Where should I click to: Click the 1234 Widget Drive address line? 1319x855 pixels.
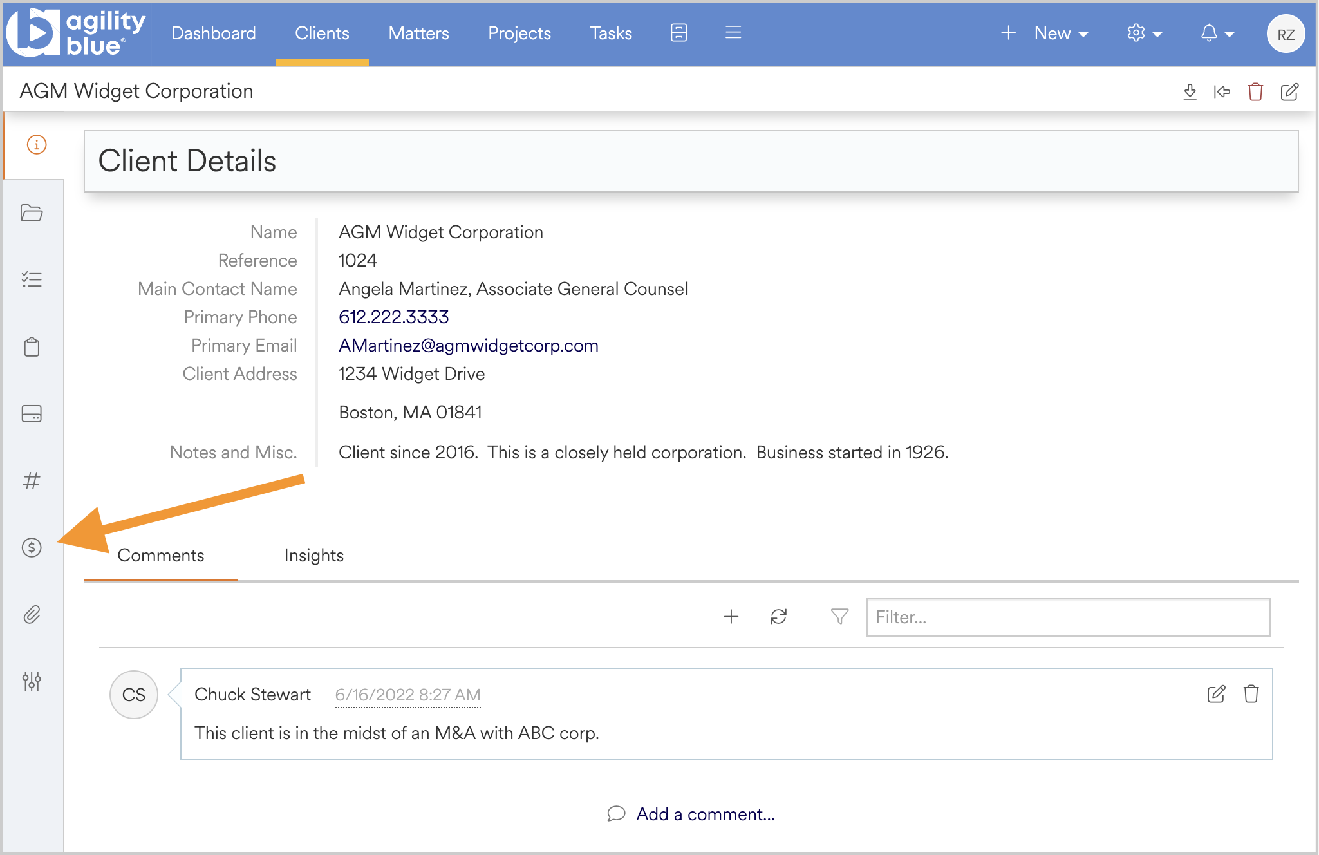coord(412,373)
